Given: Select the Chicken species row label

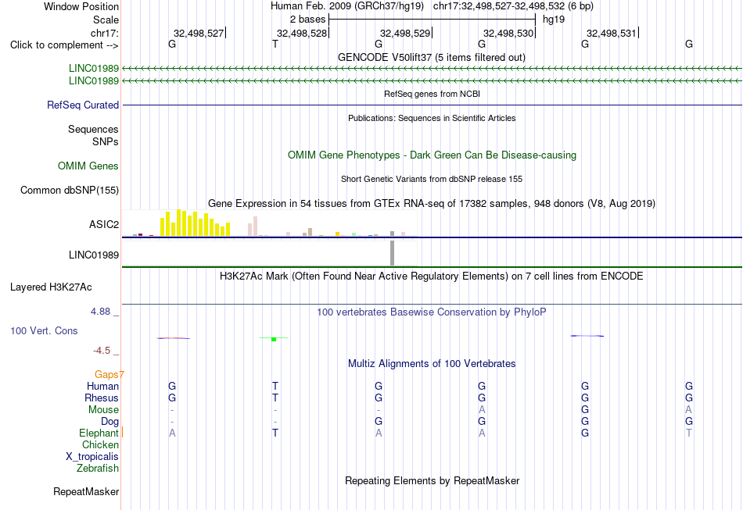Looking at the screenshot, I should 100,444.
